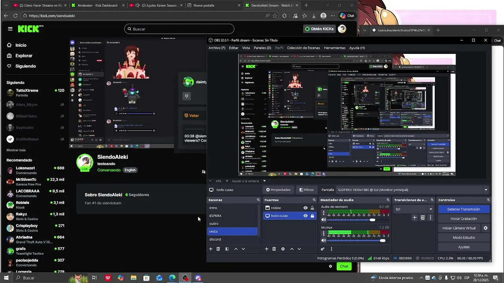Open advanced audio properties gears icon
The image size is (504, 283).
(x=323, y=249)
